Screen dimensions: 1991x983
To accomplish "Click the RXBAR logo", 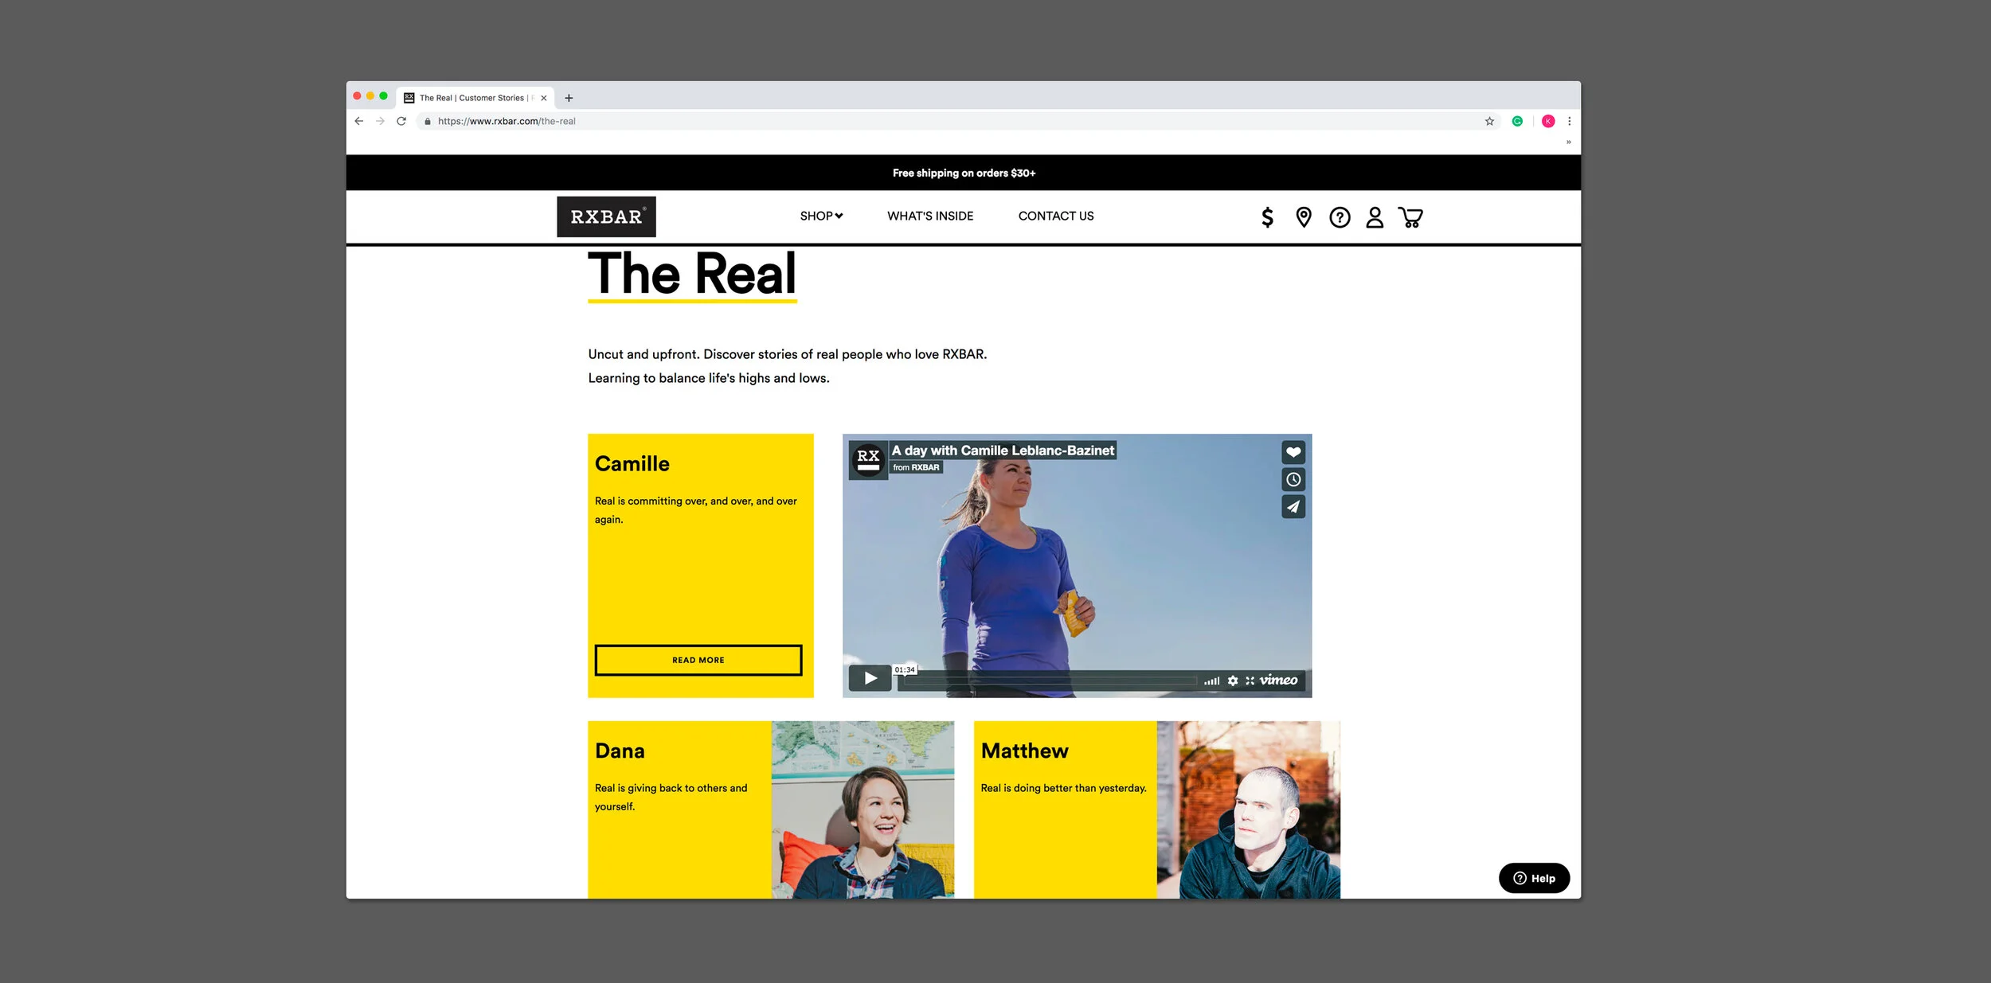I will tap(606, 216).
